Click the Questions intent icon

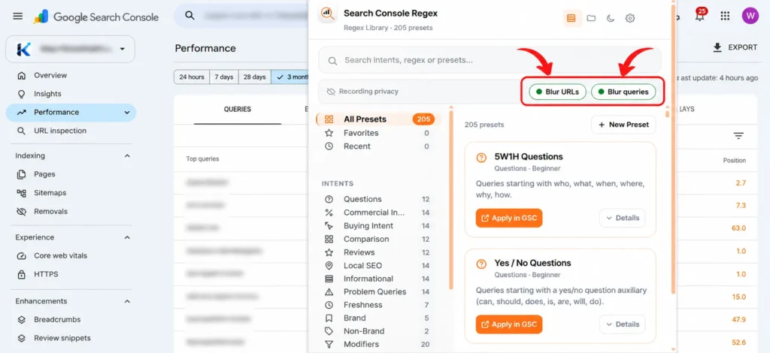click(329, 199)
